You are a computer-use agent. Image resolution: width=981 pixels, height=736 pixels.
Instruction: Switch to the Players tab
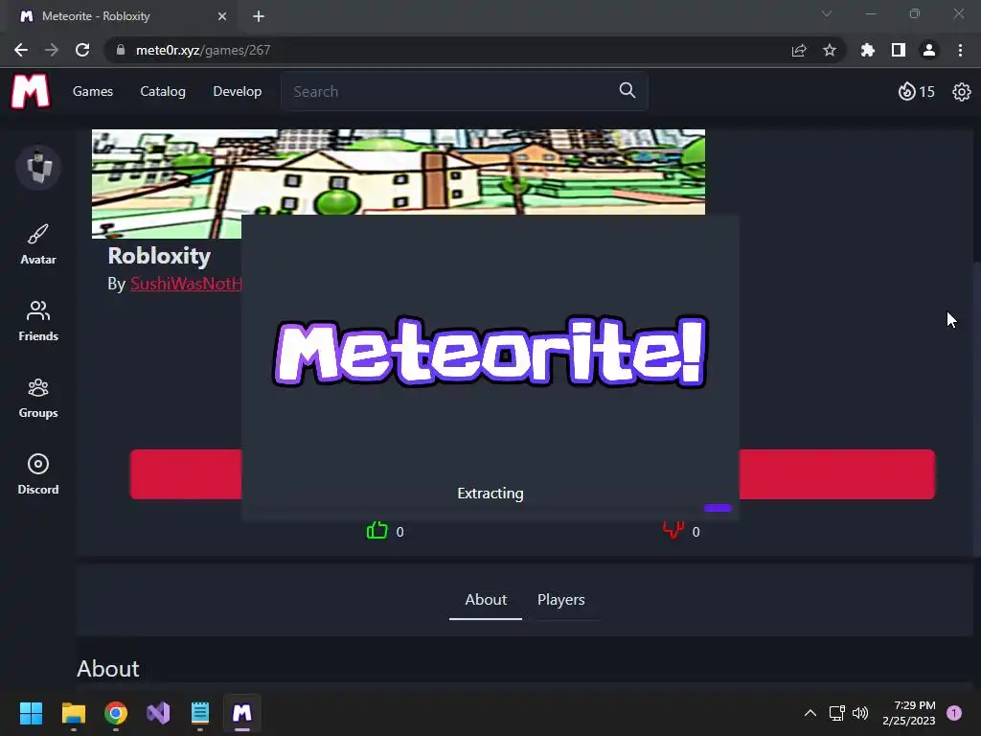561,600
